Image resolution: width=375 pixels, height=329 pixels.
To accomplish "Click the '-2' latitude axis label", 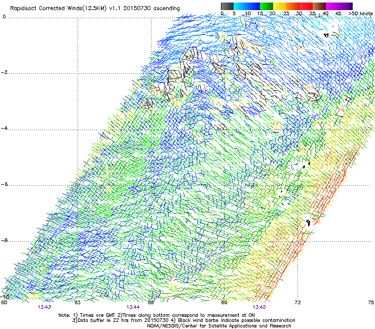I will coord(4,72).
